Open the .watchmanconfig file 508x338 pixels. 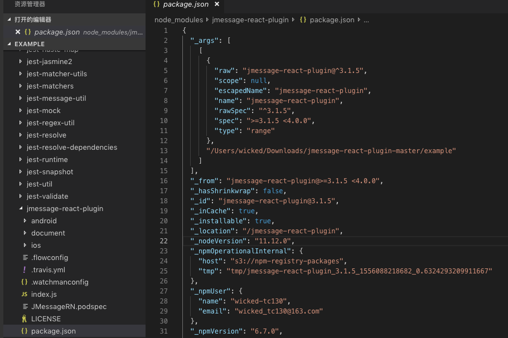click(60, 282)
